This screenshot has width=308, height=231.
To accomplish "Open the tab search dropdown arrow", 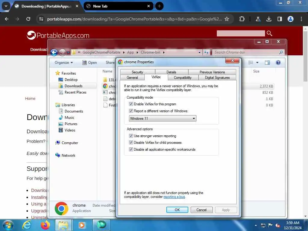I will [x=6, y=6].
